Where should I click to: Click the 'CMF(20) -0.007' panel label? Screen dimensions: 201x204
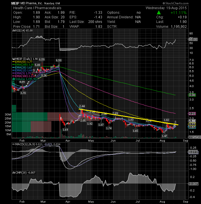25,173
